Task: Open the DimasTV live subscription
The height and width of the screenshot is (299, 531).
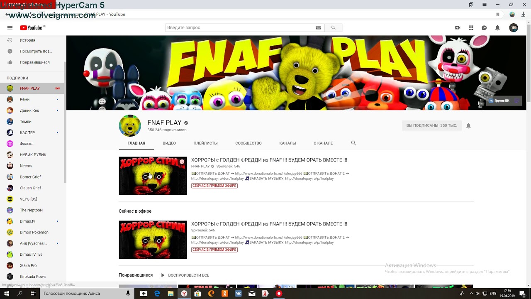Action: click(33, 254)
